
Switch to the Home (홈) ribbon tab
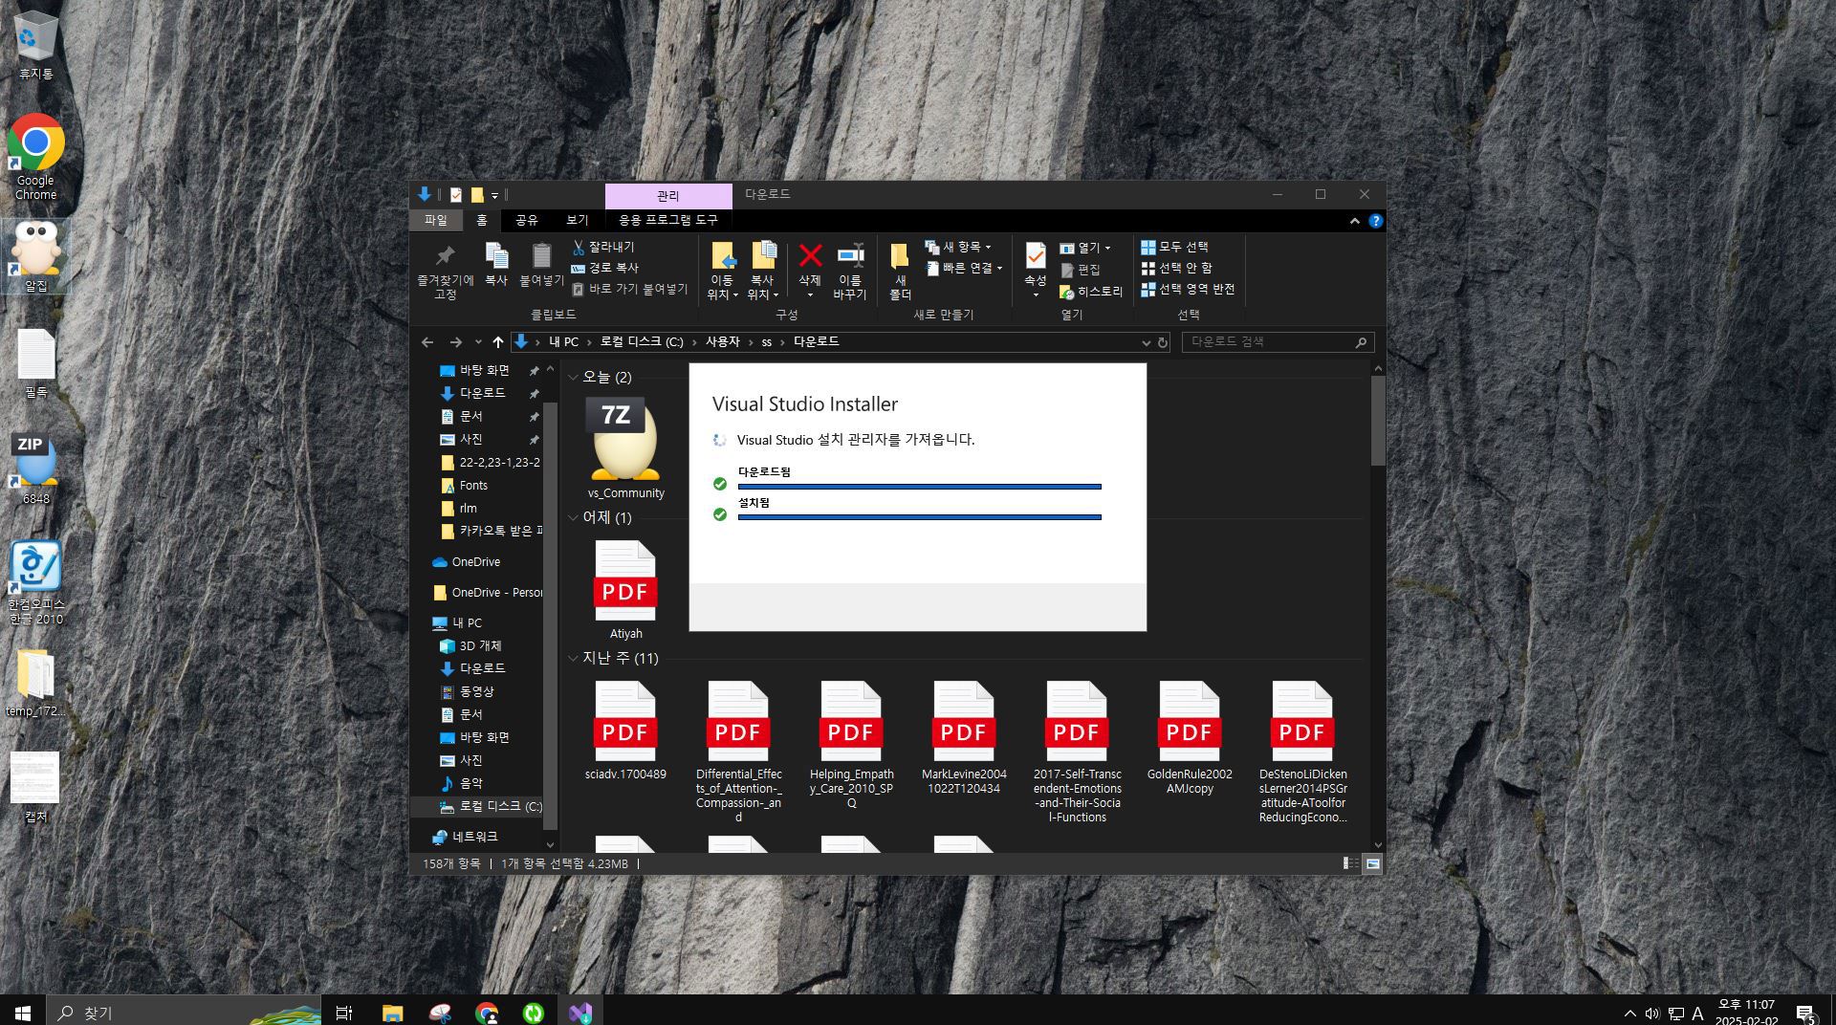(482, 220)
